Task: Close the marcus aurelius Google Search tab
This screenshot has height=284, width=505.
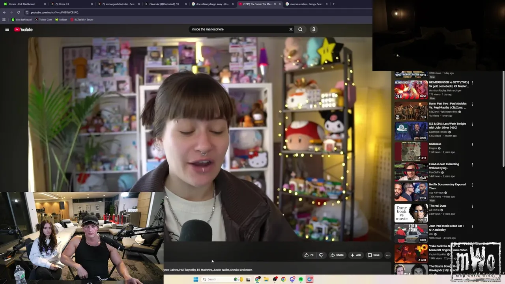Action: pyautogui.click(x=327, y=4)
